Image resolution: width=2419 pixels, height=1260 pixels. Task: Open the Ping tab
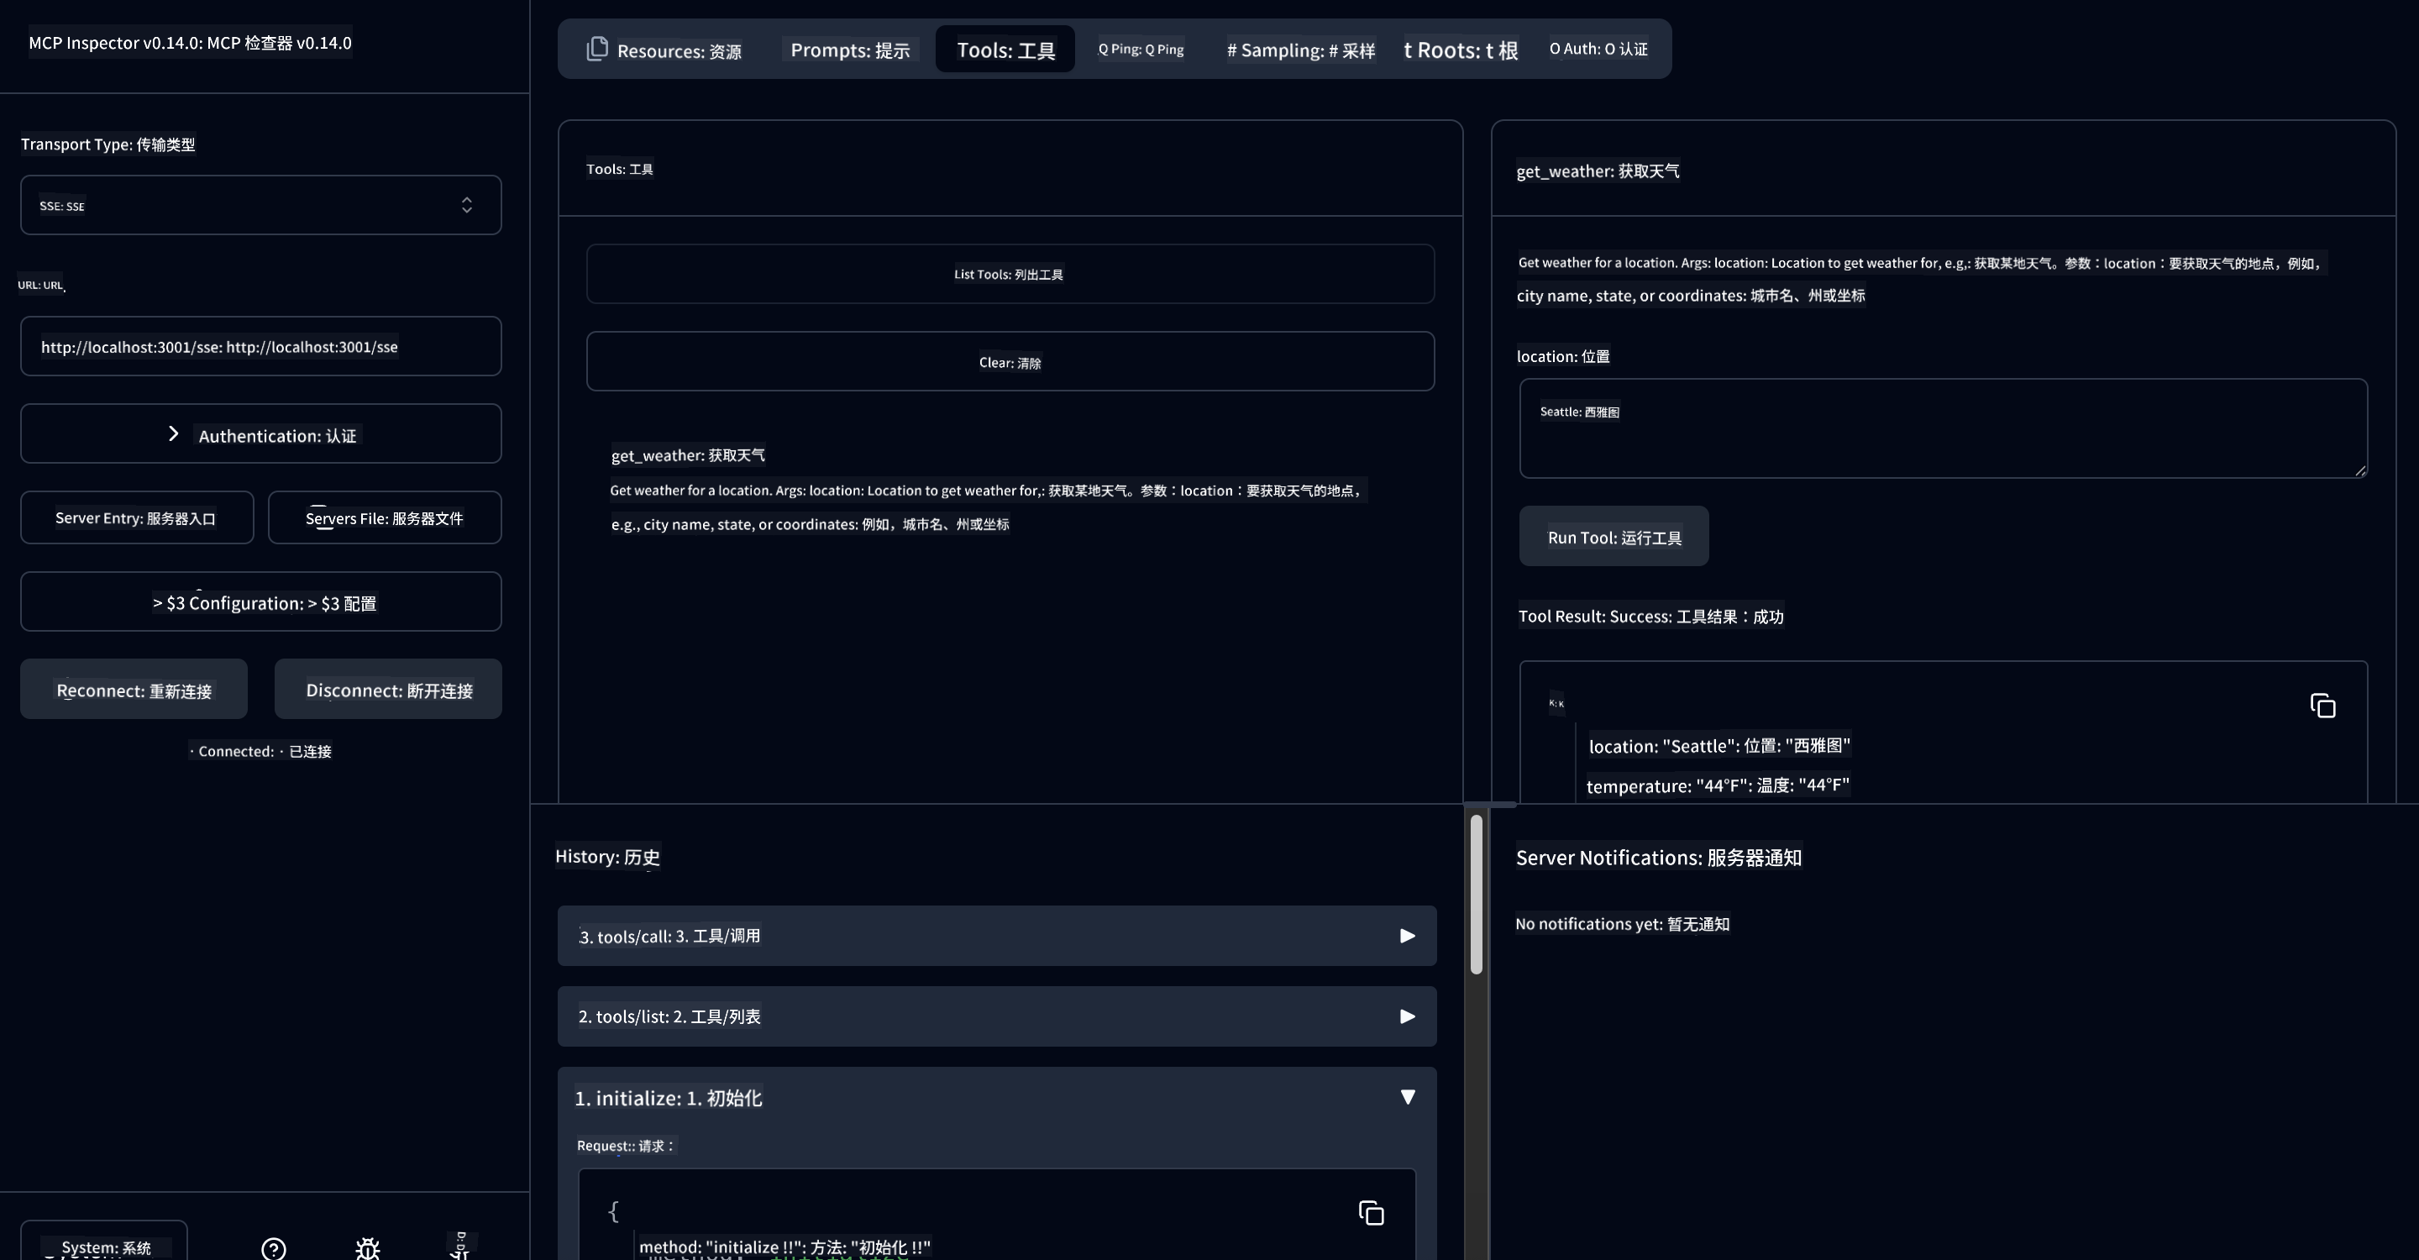(1141, 49)
